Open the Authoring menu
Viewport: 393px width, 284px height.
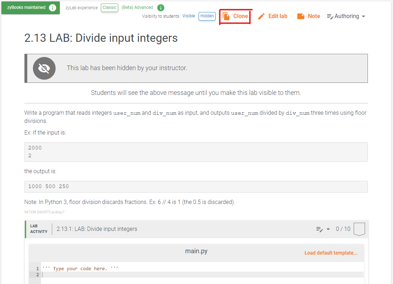(346, 16)
